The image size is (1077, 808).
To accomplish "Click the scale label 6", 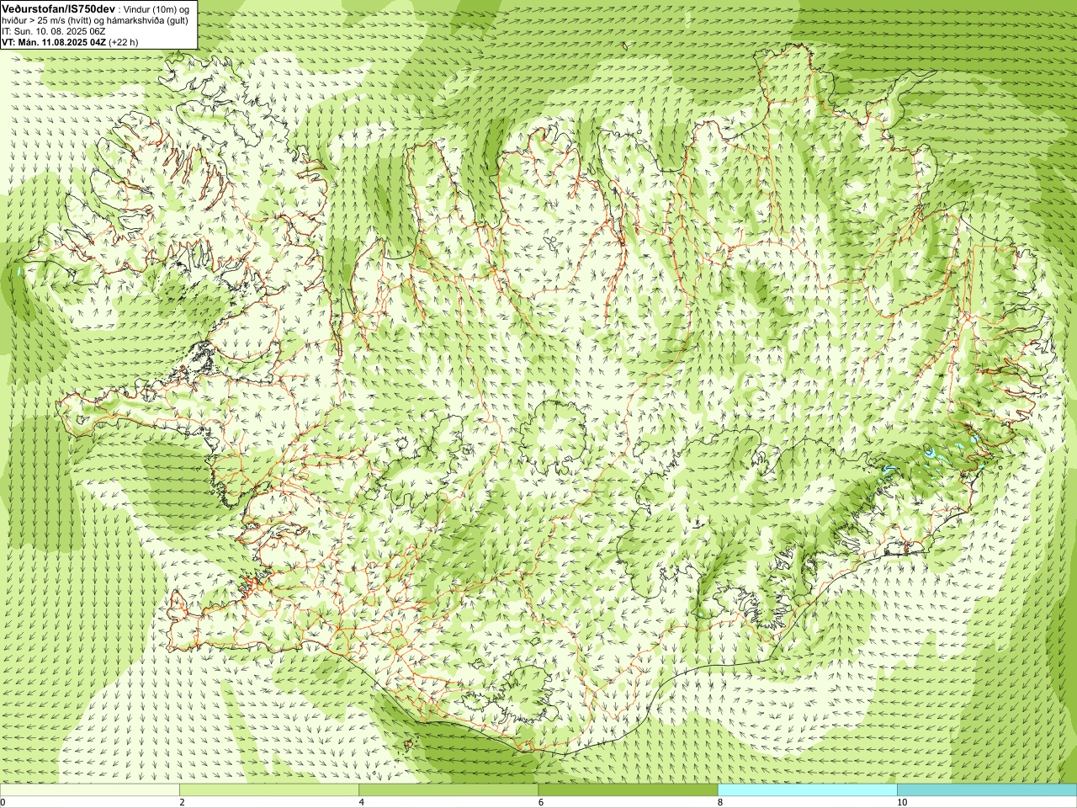I will click(x=541, y=802).
